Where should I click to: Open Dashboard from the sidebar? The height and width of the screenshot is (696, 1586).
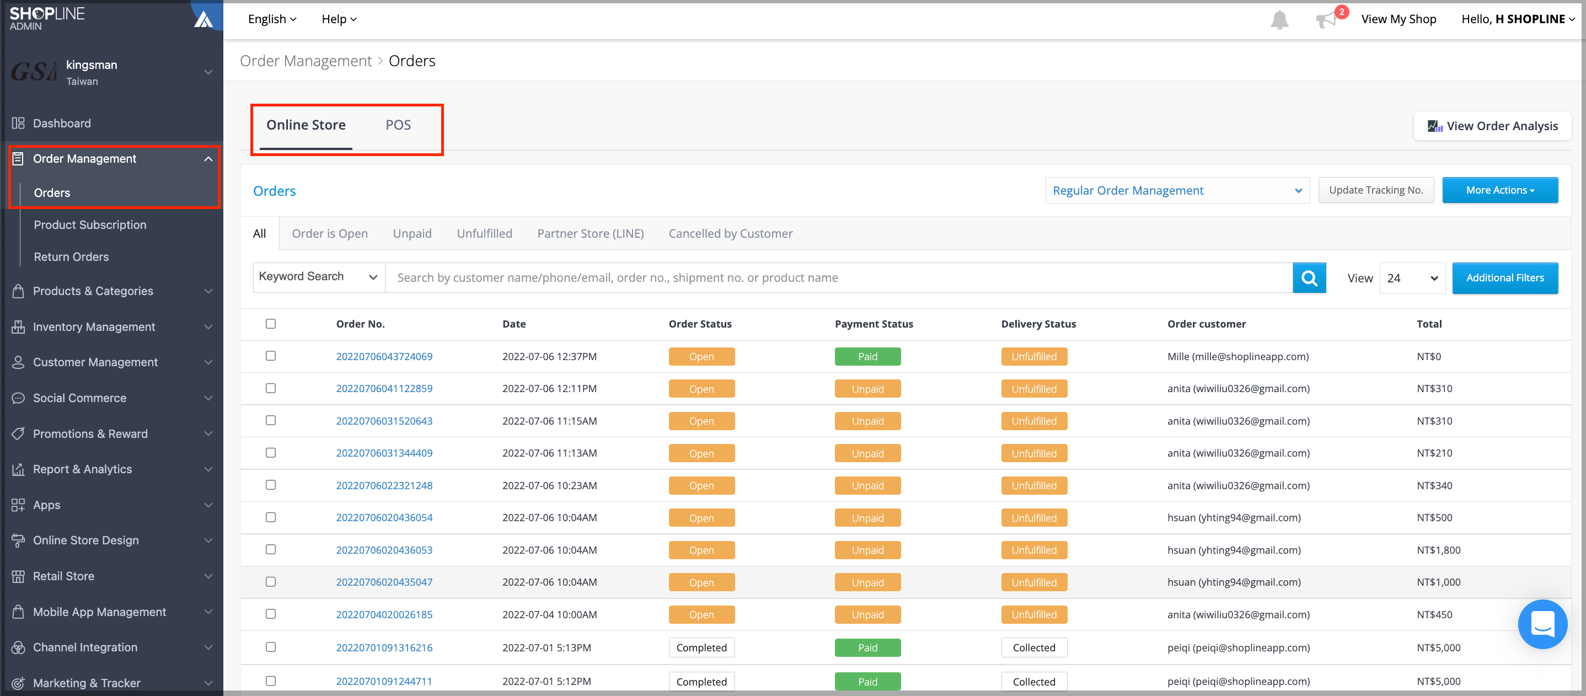point(62,122)
